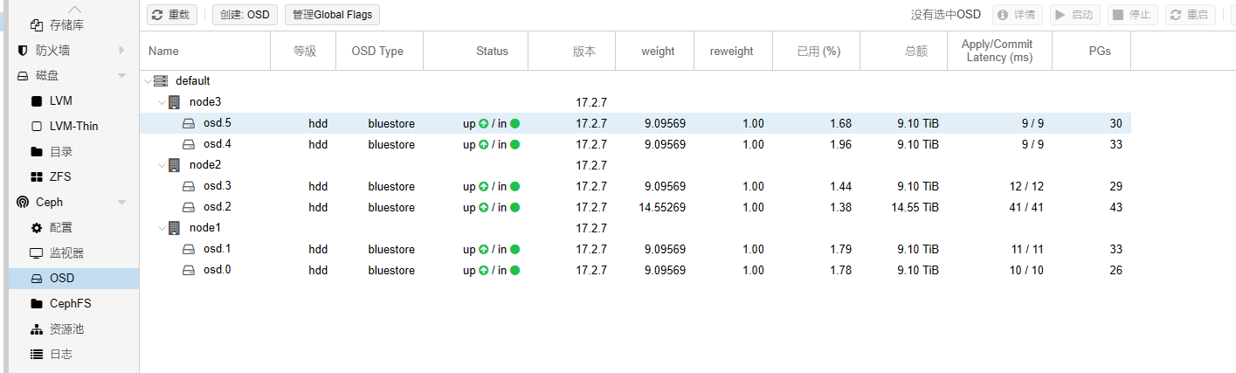The width and height of the screenshot is (1236, 373).
Task: Click the monitor icon beside 监视器
Action: pos(37,253)
